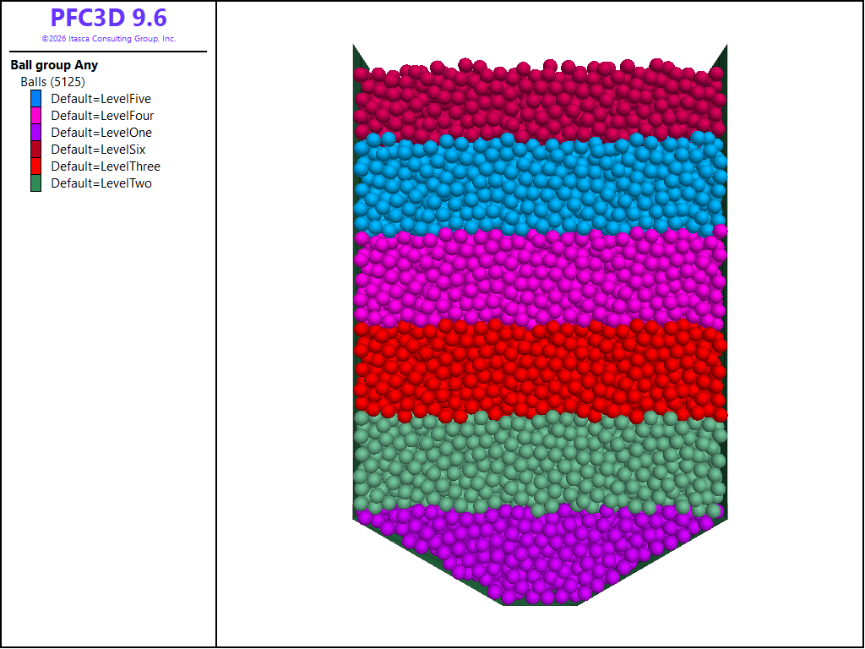Click the Balls (5125) legend entry
865x649 pixels.
coord(52,82)
